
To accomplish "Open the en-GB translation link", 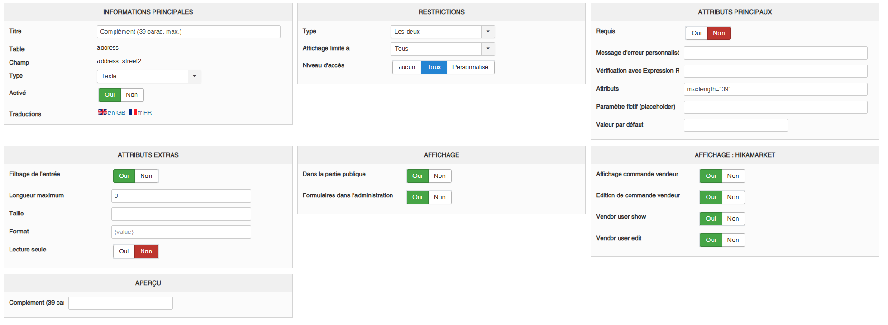I will point(116,113).
